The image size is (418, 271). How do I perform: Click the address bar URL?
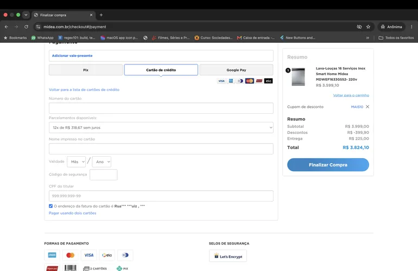[x=75, y=27]
